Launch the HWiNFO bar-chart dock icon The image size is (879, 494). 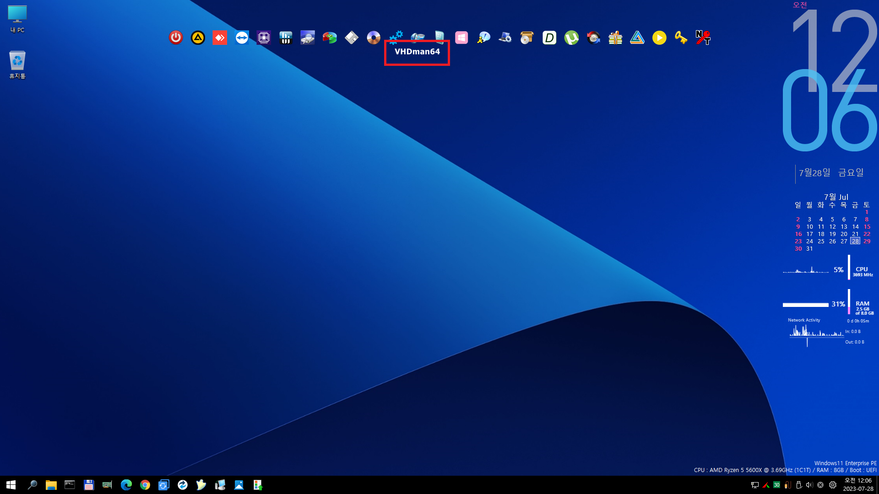tap(286, 38)
